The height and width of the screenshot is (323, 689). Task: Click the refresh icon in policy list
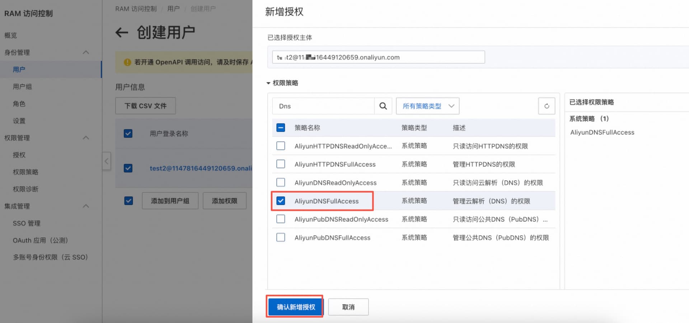547,106
